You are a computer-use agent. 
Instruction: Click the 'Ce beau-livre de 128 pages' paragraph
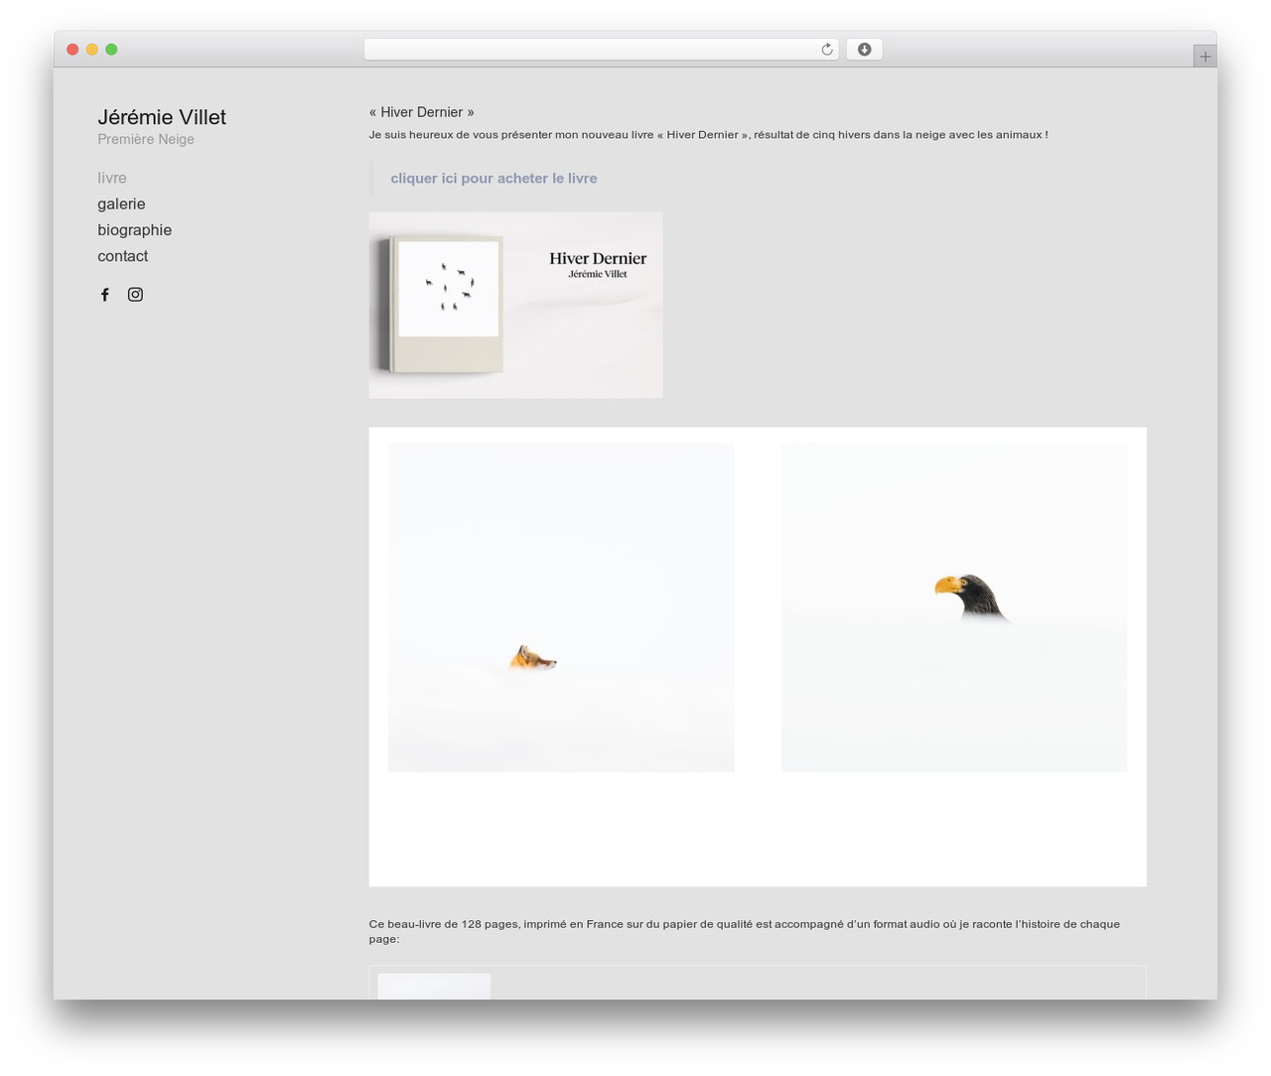[745, 931]
